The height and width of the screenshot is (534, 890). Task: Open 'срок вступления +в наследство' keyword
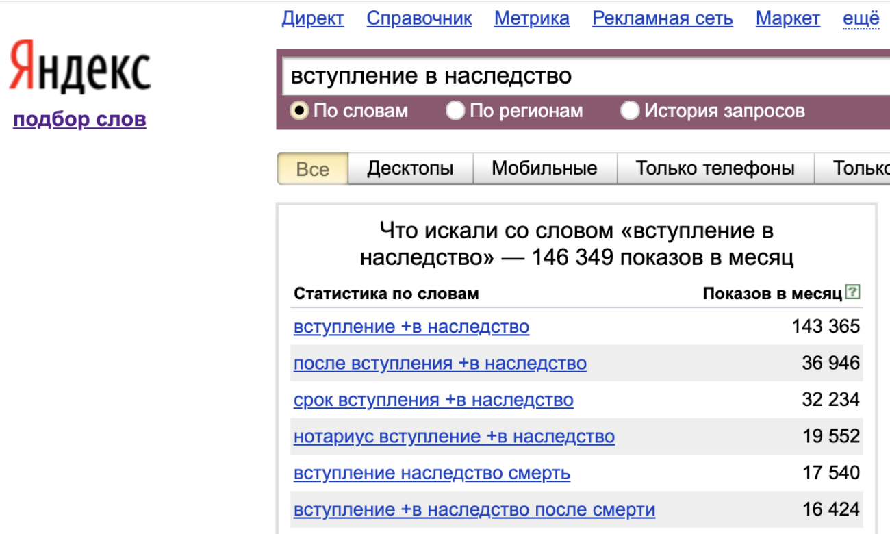coord(433,400)
